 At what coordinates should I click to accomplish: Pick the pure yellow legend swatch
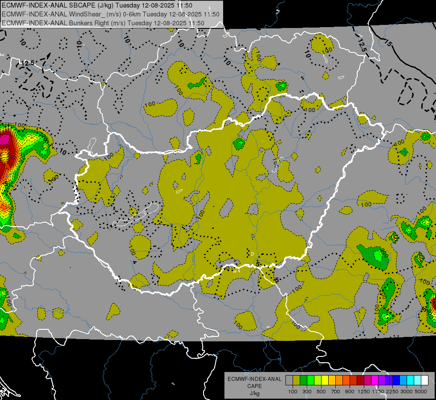(325, 380)
